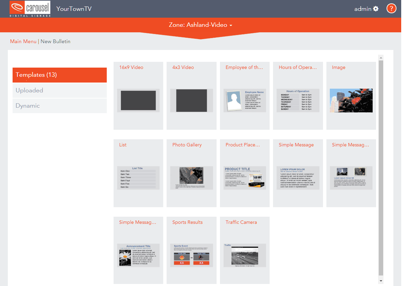Image resolution: width=408 pixels, height=286 pixels.
Task: Select the Photo Gallery template
Action: pos(191,173)
